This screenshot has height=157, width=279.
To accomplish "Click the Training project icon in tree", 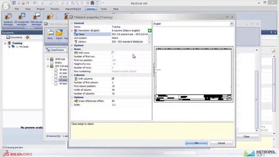I will (x=9, y=43).
